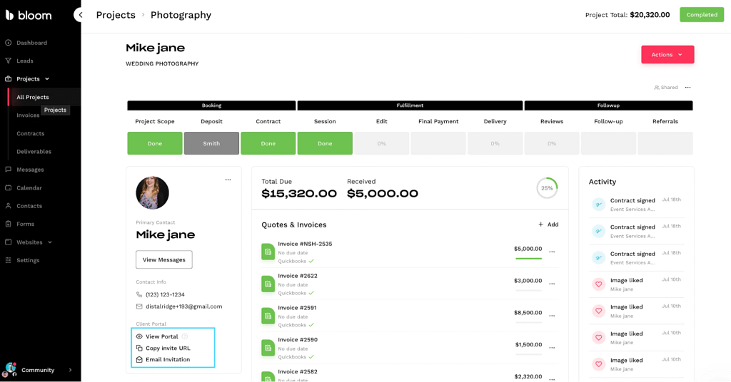Click Mike jane's profile photo
Screen dimensions: 731x382
pos(153,193)
